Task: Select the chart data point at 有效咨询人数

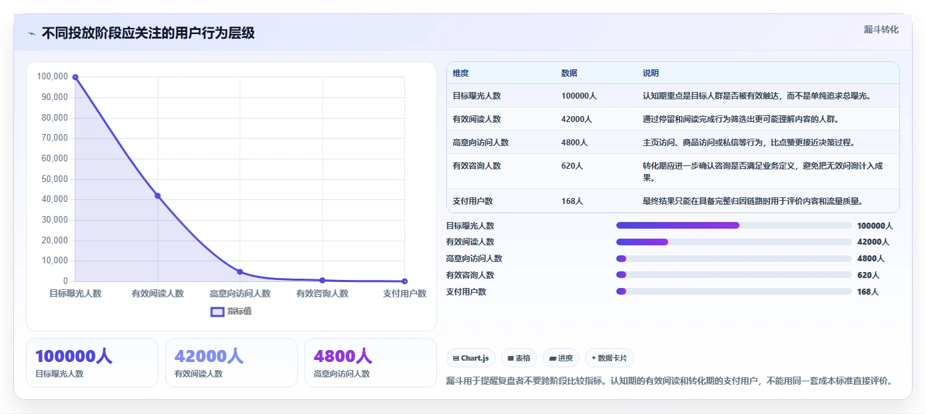Action: tap(322, 281)
